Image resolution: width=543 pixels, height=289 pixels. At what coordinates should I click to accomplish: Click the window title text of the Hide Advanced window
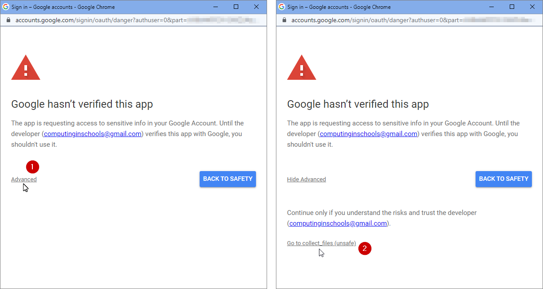coord(339,7)
